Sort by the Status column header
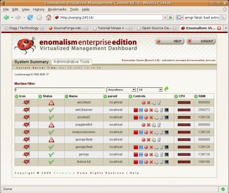This screenshot has height=193, width=229. pos(45,96)
